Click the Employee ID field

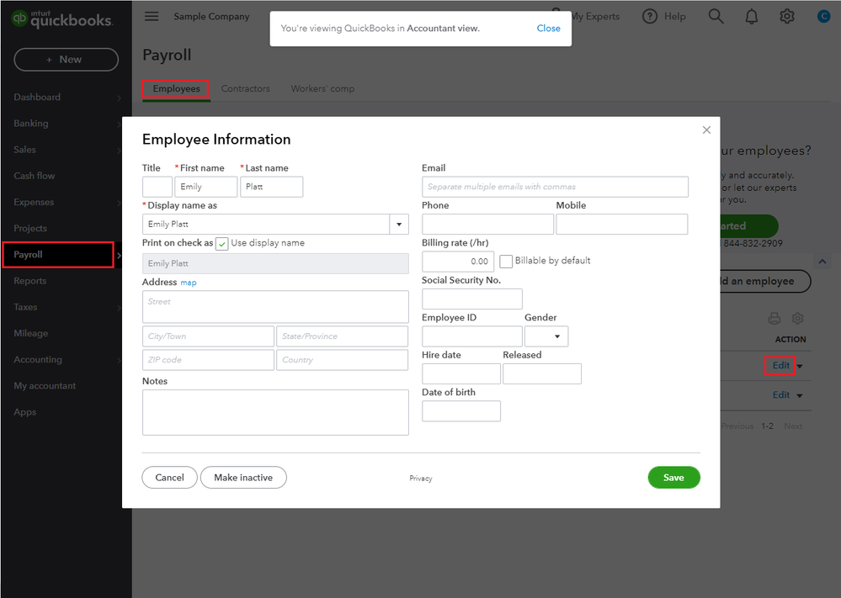click(x=472, y=336)
